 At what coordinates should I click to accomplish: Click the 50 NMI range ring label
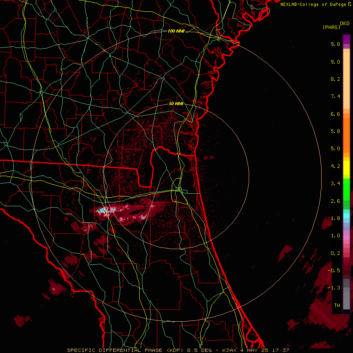(x=176, y=104)
